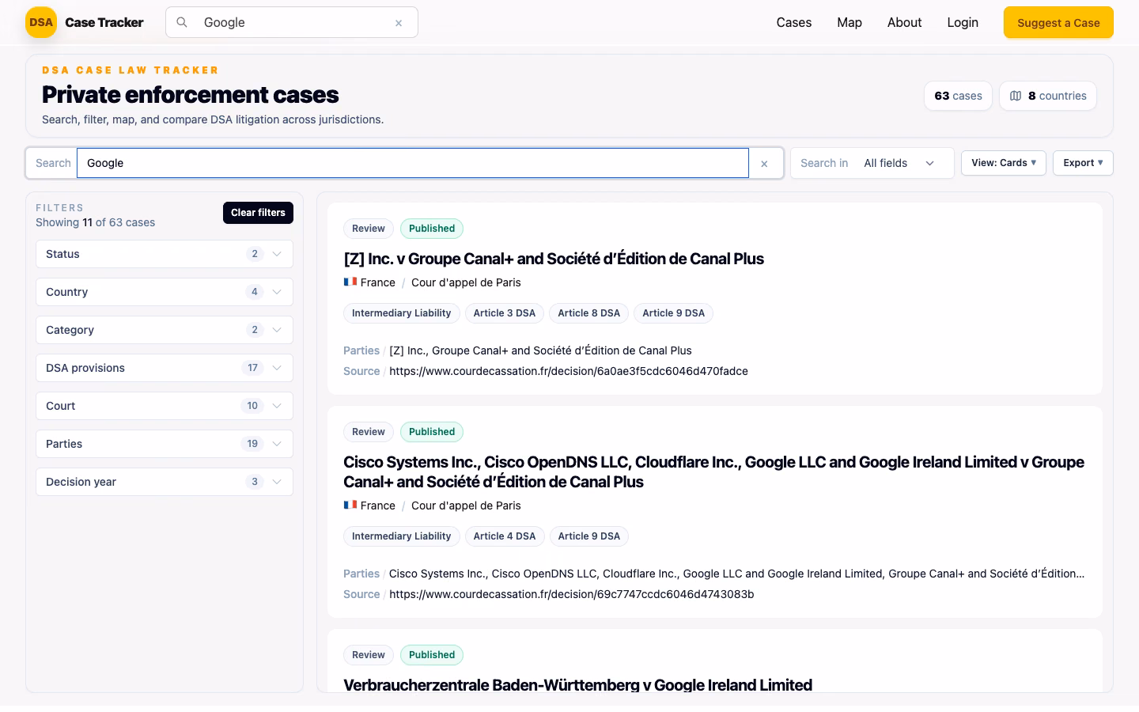Open the Login page
Screen dimensions: 1139x712
click(963, 22)
